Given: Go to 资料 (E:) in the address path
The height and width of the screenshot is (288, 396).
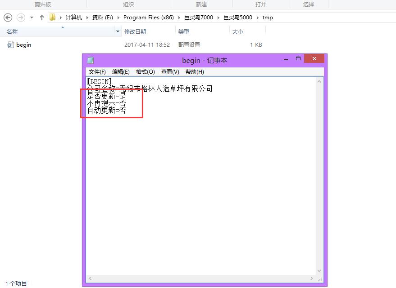Looking at the screenshot, I should tap(103, 18).
